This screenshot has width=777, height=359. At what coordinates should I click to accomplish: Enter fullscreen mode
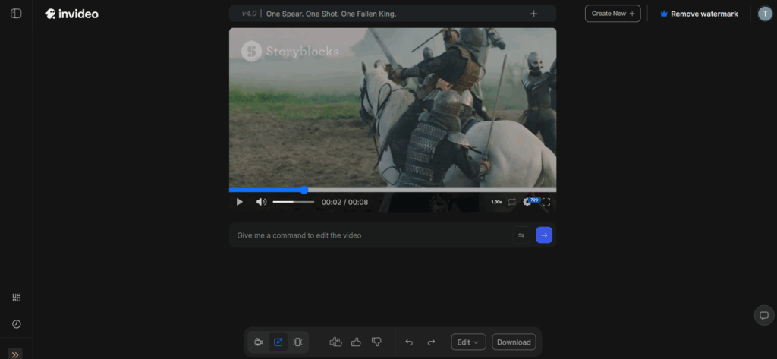click(x=546, y=202)
